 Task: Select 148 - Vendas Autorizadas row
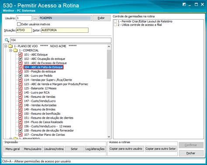40,105
